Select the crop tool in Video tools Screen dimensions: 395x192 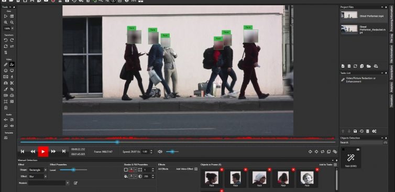12,89
